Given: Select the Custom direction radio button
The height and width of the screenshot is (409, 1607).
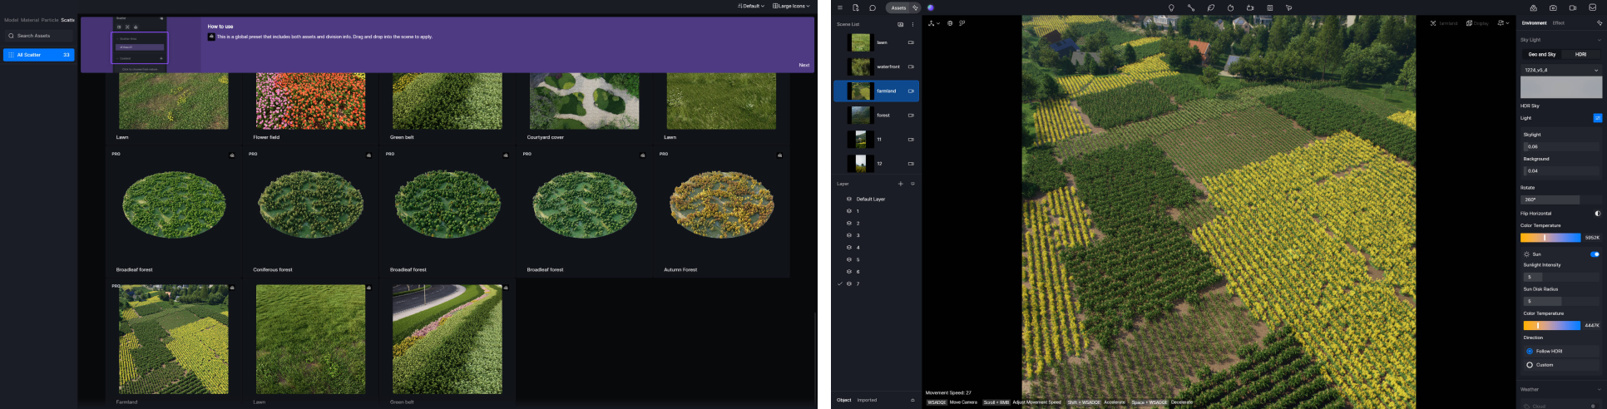Looking at the screenshot, I should pyautogui.click(x=1530, y=365).
